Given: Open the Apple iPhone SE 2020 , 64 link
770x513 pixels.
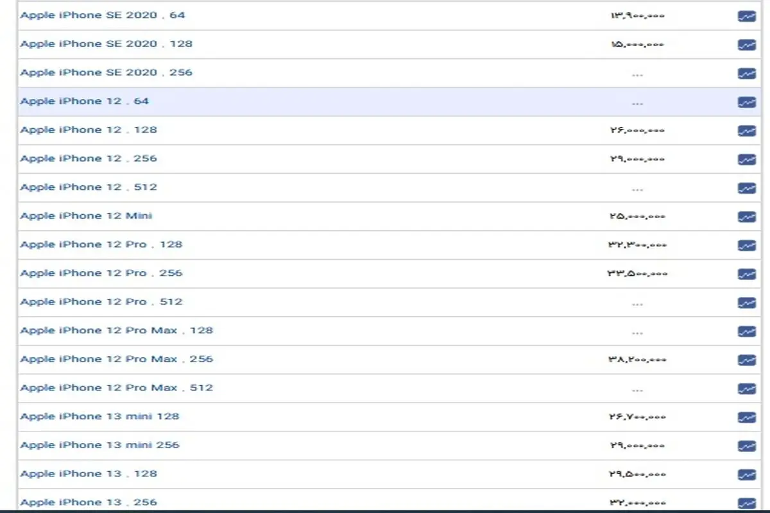Looking at the screenshot, I should [103, 15].
